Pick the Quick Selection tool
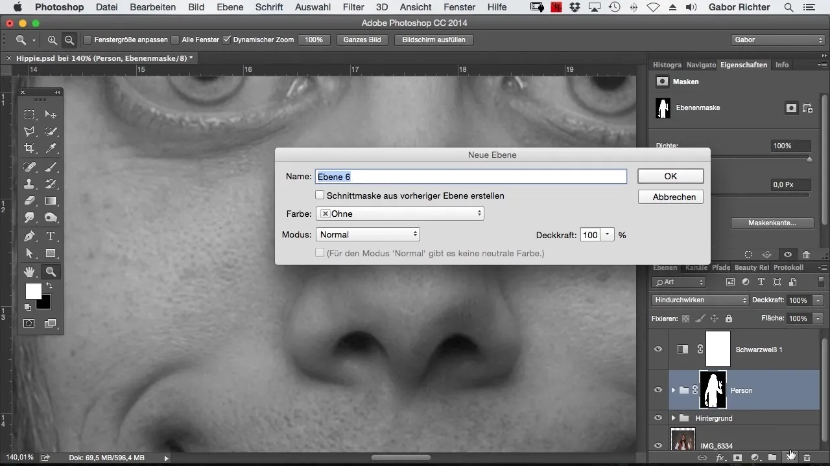 [51, 131]
